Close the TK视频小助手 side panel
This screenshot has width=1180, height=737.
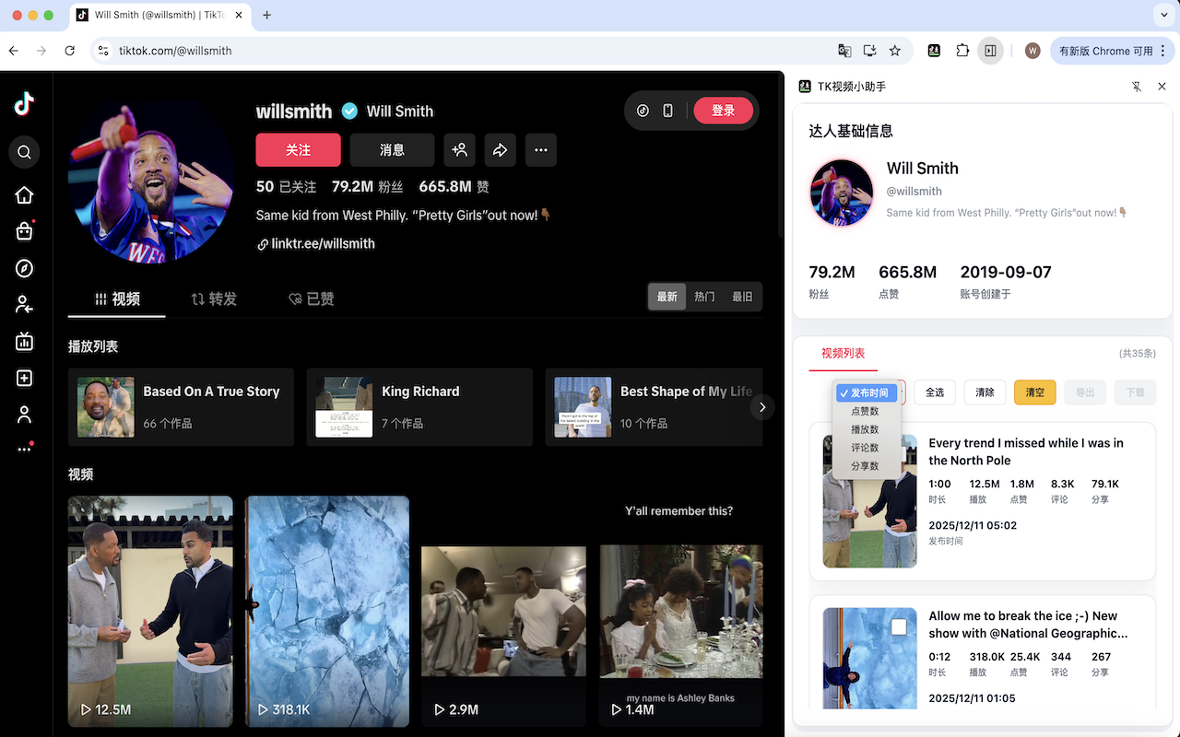(x=1162, y=87)
